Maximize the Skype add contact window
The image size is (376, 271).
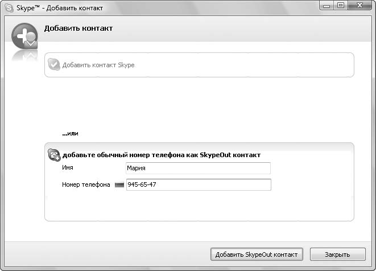[x=341, y=6]
